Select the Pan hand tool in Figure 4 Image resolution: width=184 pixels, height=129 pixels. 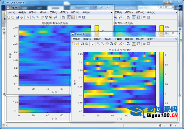[107, 44]
